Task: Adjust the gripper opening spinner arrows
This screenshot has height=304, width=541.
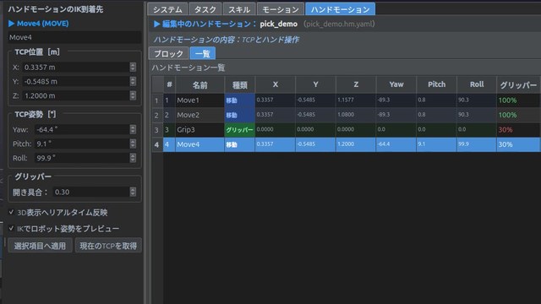Action: (x=133, y=192)
